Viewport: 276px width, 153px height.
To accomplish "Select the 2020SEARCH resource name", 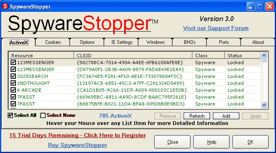I will tap(33, 76).
